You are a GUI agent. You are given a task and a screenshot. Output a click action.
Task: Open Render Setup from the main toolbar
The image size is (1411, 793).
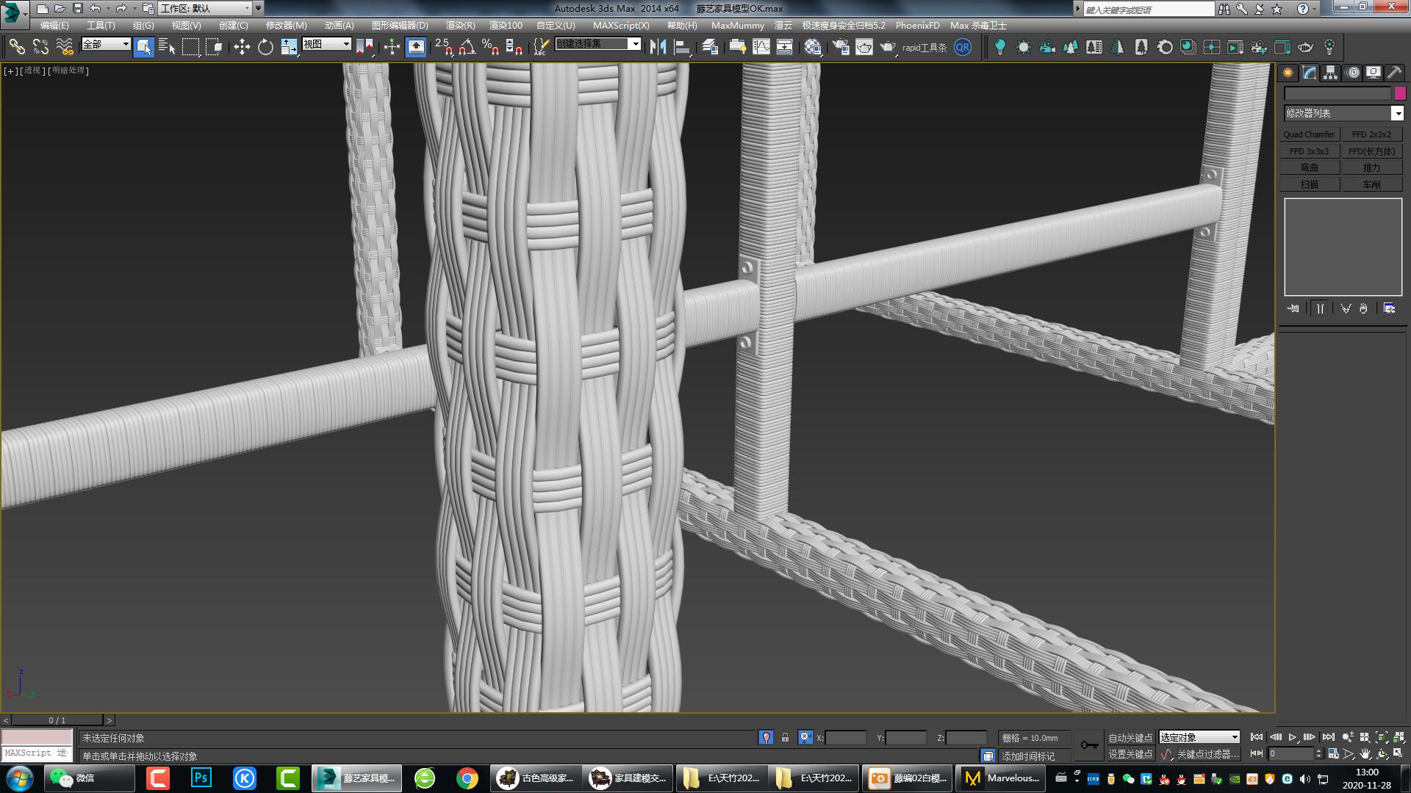tap(842, 46)
